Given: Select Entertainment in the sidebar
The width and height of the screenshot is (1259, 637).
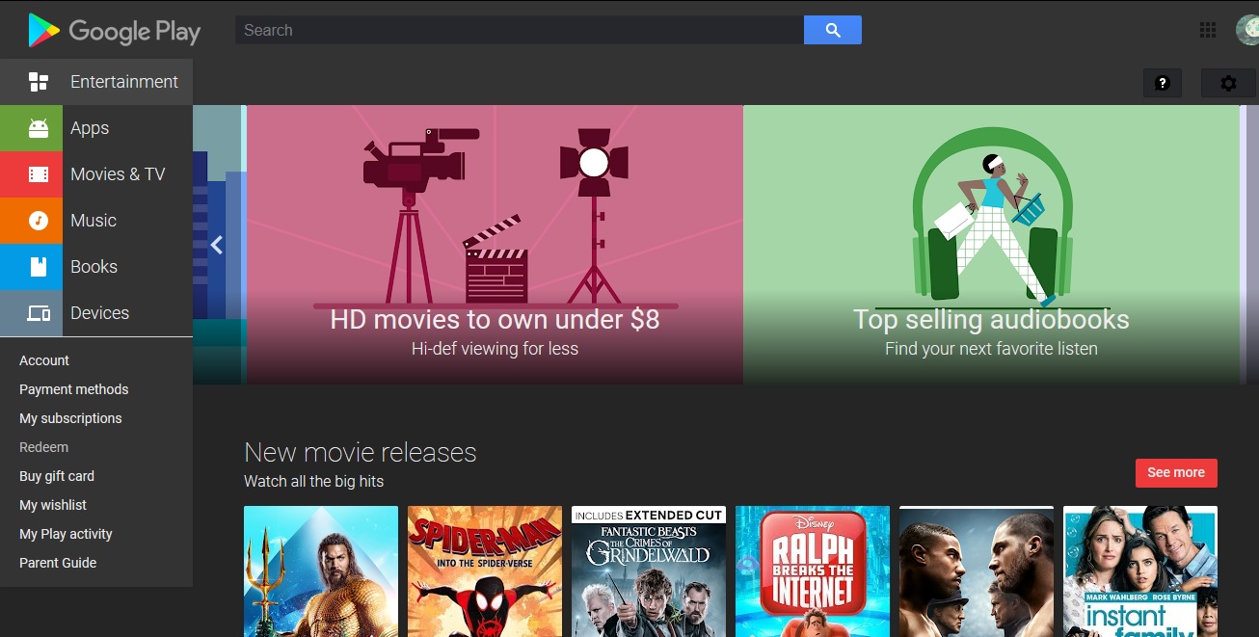Looking at the screenshot, I should tap(96, 82).
